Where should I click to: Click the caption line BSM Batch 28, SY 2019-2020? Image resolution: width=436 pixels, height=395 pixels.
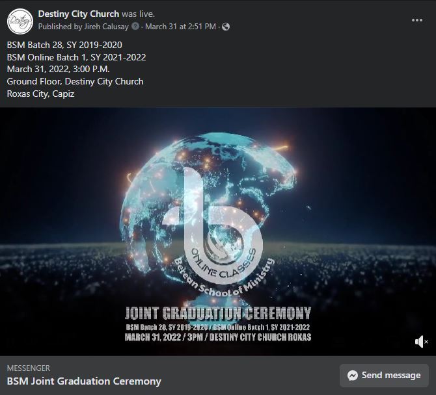click(64, 45)
